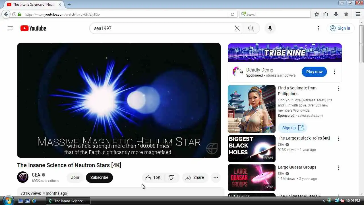Viewport: 364px width, 205px height.
Task: Open the YouTube hamburger guide menu
Action: coord(10,28)
